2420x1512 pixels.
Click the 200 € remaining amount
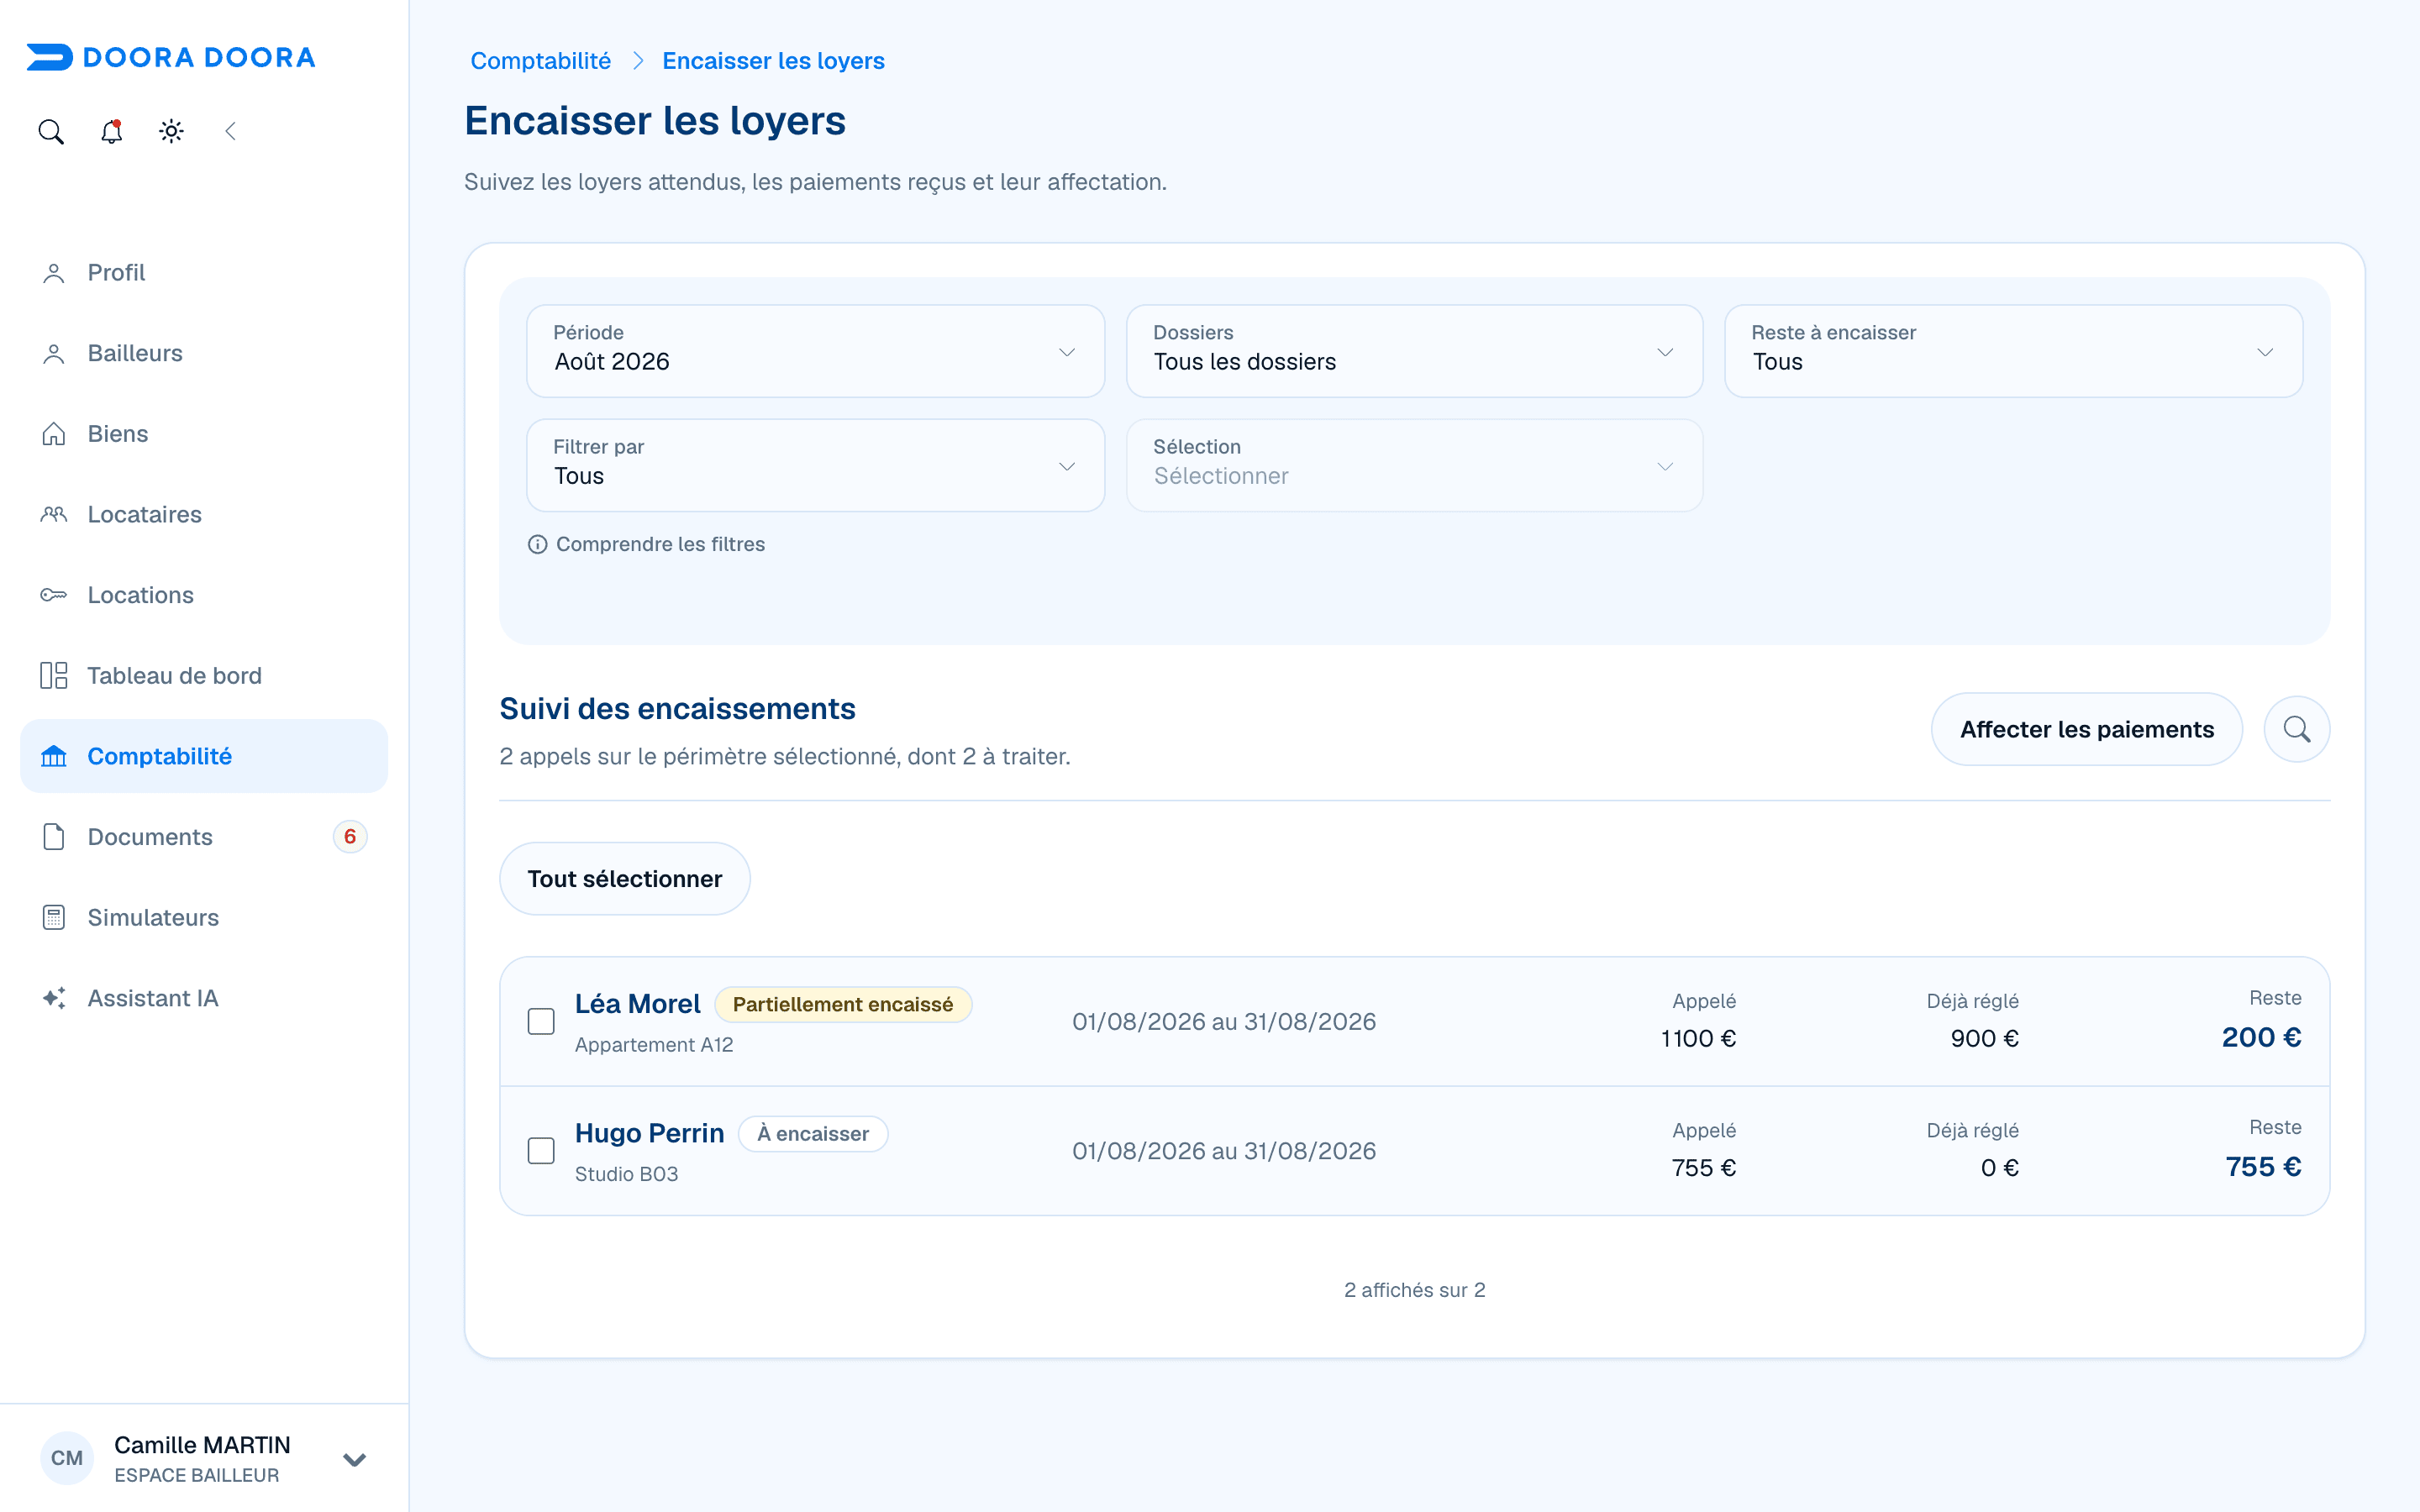2261,1037
